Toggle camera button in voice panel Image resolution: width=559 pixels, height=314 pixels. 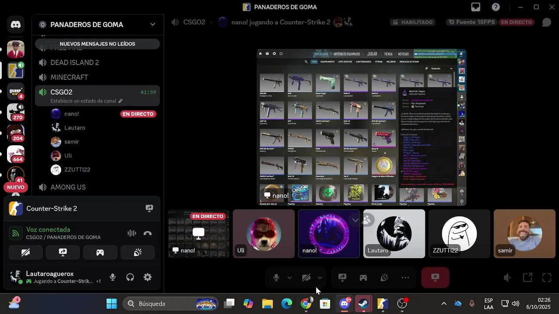coord(26,253)
